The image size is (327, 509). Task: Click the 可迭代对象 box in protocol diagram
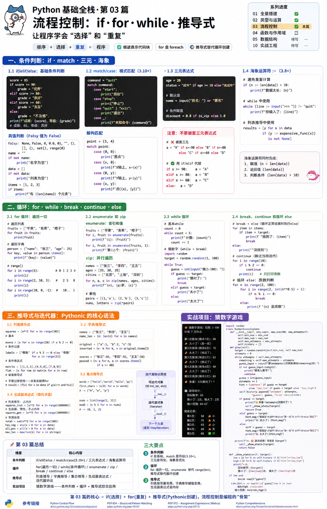(156, 384)
